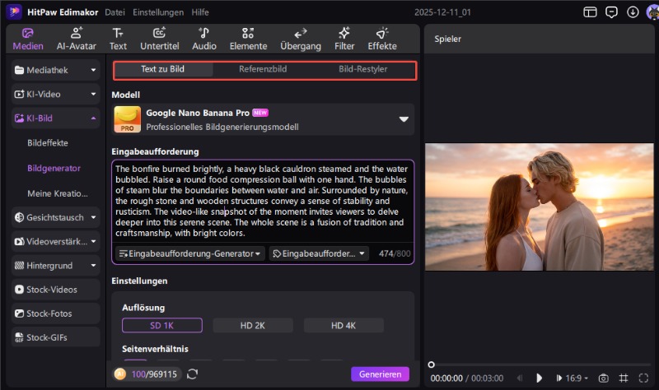This screenshot has height=390, width=659.
Task: Toggle the layout switch icon
Action: point(590,12)
